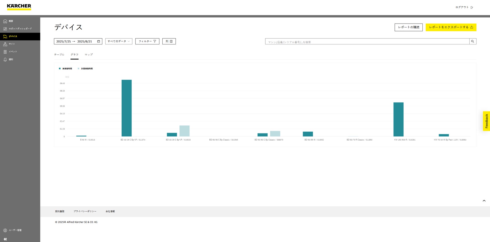Open the Feedback side tab

coord(486,121)
